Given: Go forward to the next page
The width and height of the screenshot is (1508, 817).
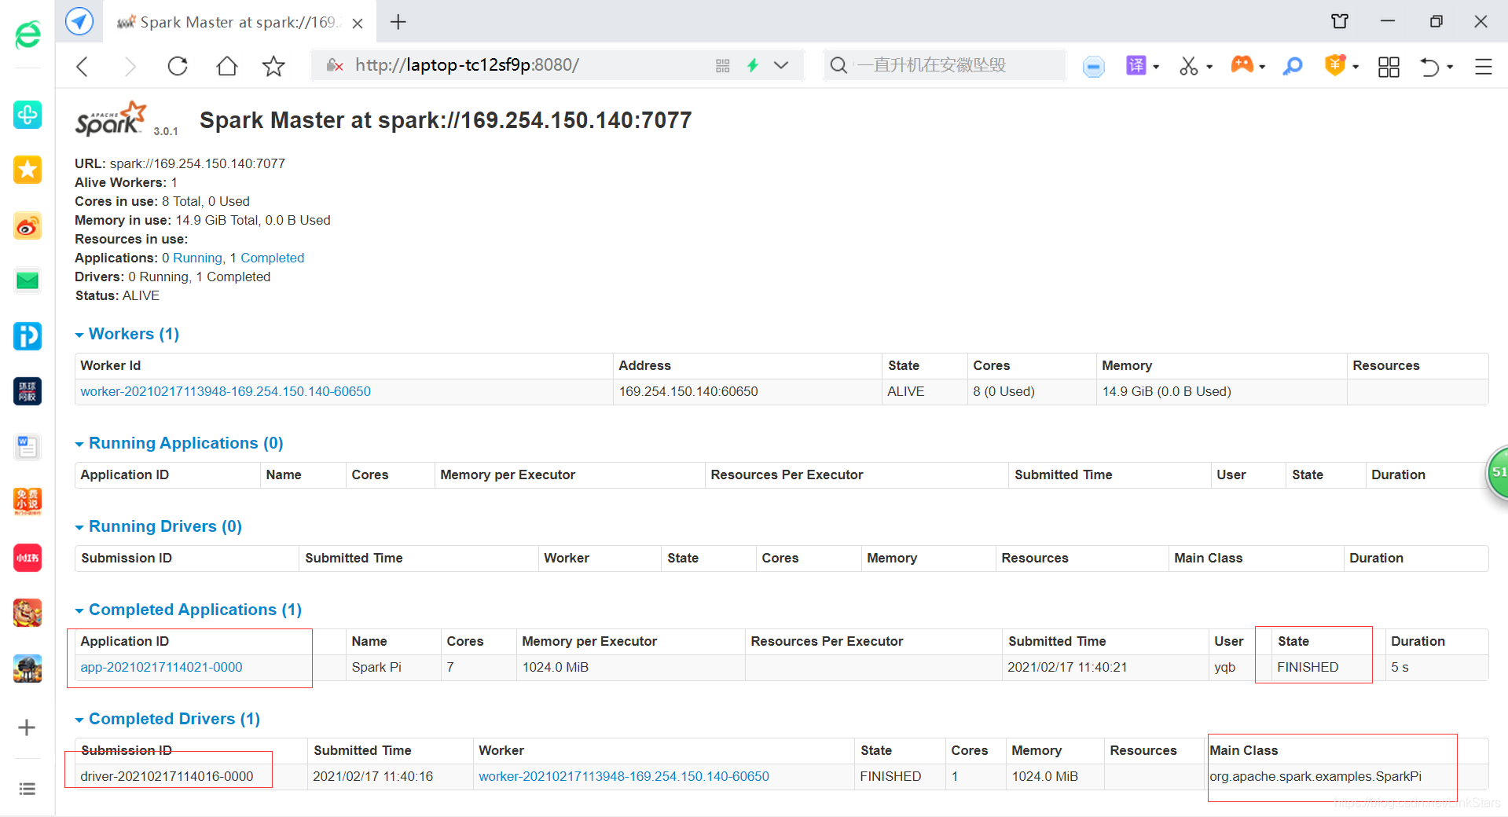Looking at the screenshot, I should [130, 66].
